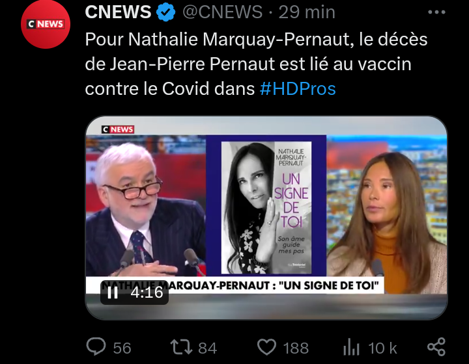Click the 10 k views count
Image resolution: width=469 pixels, height=364 pixels.
tap(382, 348)
